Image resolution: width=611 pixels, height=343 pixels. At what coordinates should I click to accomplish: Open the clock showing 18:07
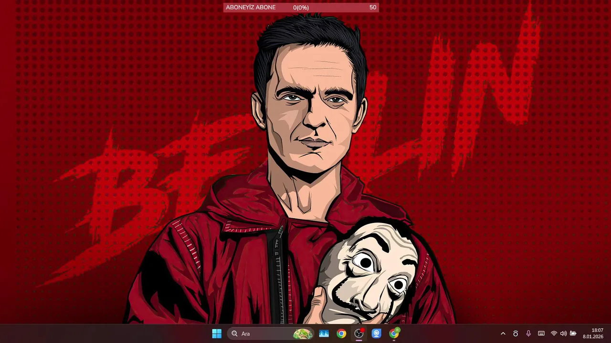coord(593,333)
